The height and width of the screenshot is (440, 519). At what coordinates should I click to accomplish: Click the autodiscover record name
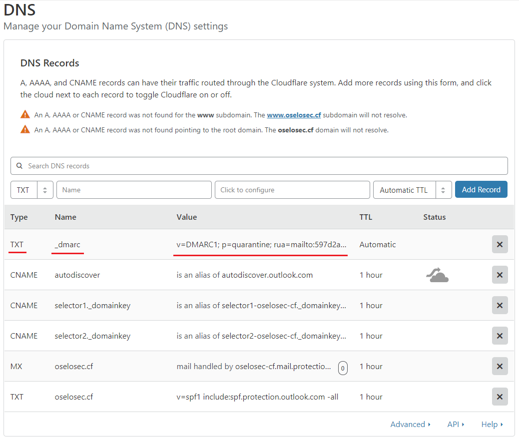77,275
